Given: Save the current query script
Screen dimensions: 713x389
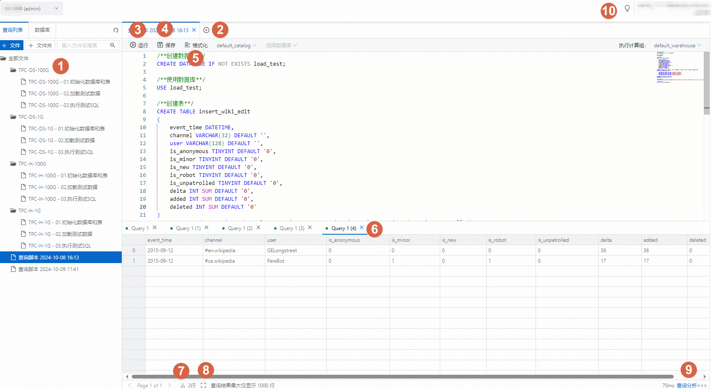Looking at the screenshot, I should pos(166,45).
